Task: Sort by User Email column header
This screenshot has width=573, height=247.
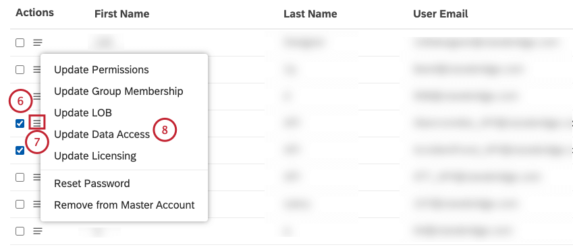Action: (440, 14)
